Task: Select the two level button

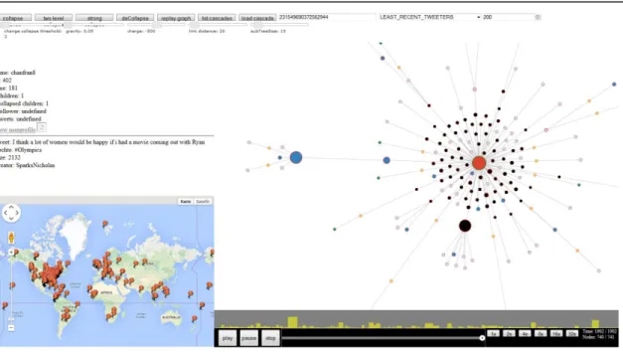Action: tap(54, 18)
